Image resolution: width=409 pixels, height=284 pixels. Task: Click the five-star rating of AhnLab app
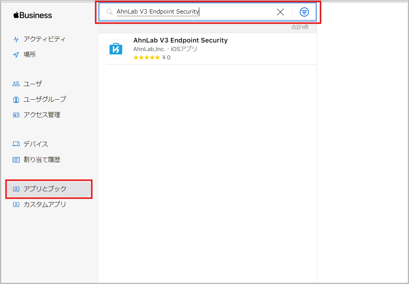[x=146, y=58]
